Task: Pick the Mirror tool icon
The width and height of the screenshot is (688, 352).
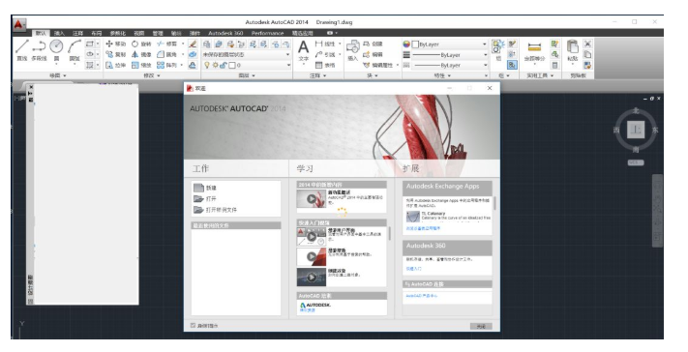Action: tap(135, 54)
